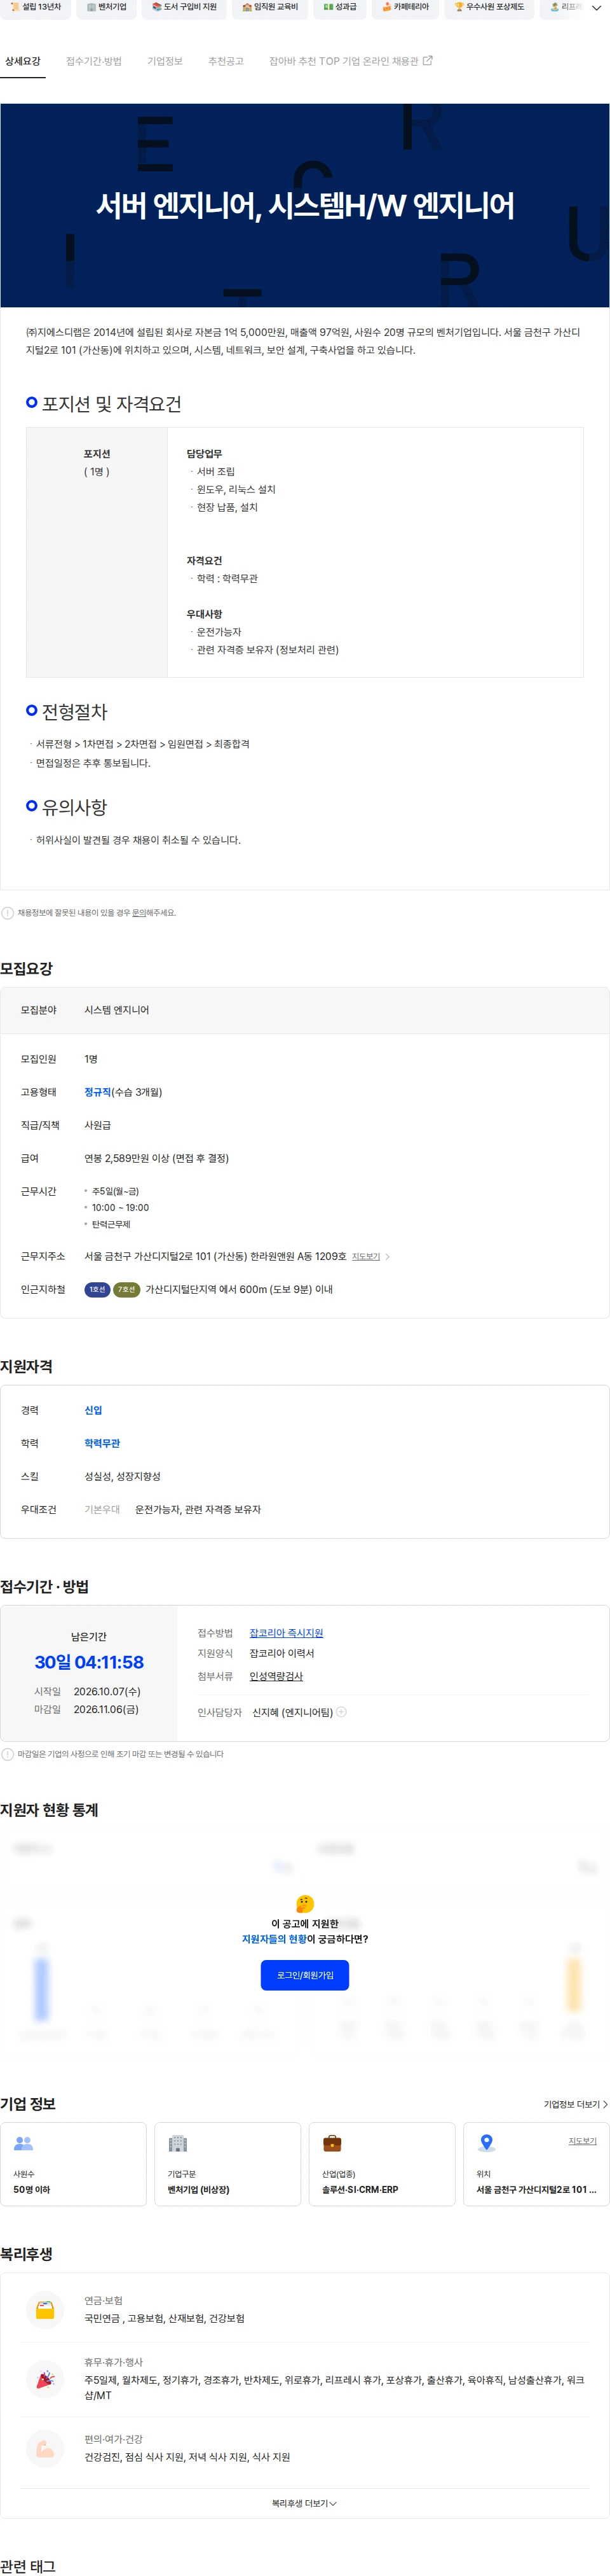Screen dimensions: 610x2576
Task: Click the 마감일 2026.11.06(금) date
Action: pyautogui.click(x=106, y=1710)
